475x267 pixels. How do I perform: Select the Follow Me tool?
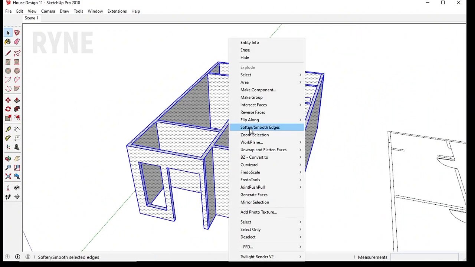[17, 109]
